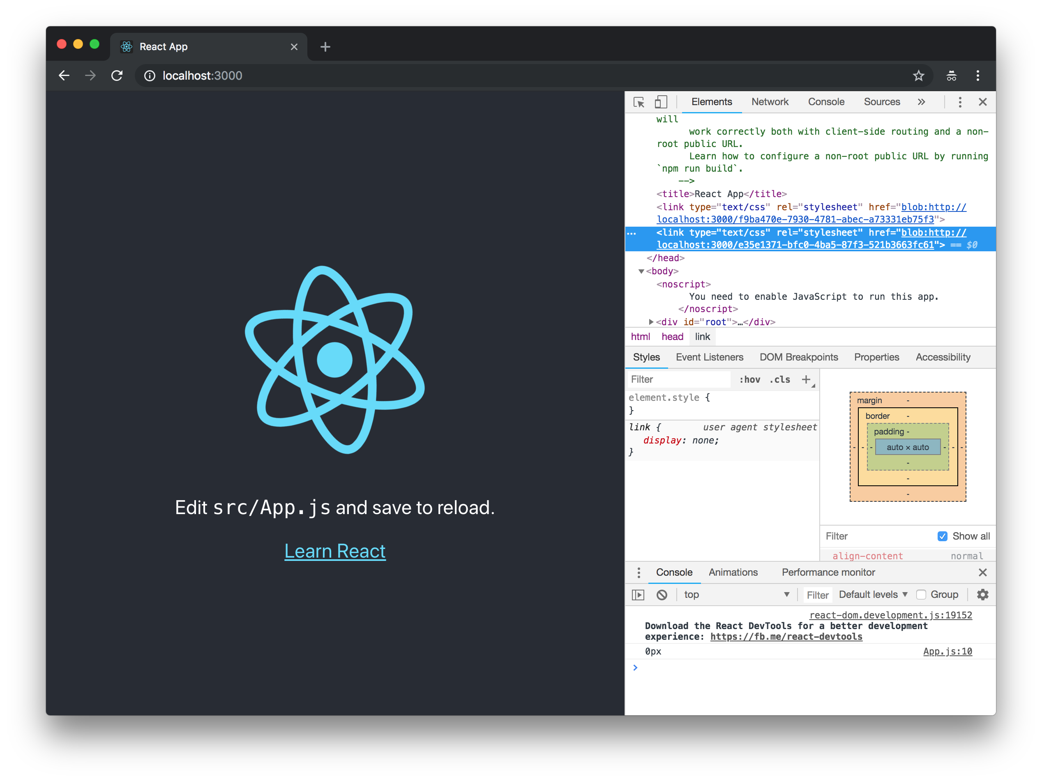Toggle the device toolbar emulation mode

pos(661,102)
